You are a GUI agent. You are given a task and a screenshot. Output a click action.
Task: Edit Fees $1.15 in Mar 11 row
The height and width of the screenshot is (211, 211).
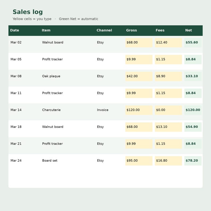pos(168,93)
